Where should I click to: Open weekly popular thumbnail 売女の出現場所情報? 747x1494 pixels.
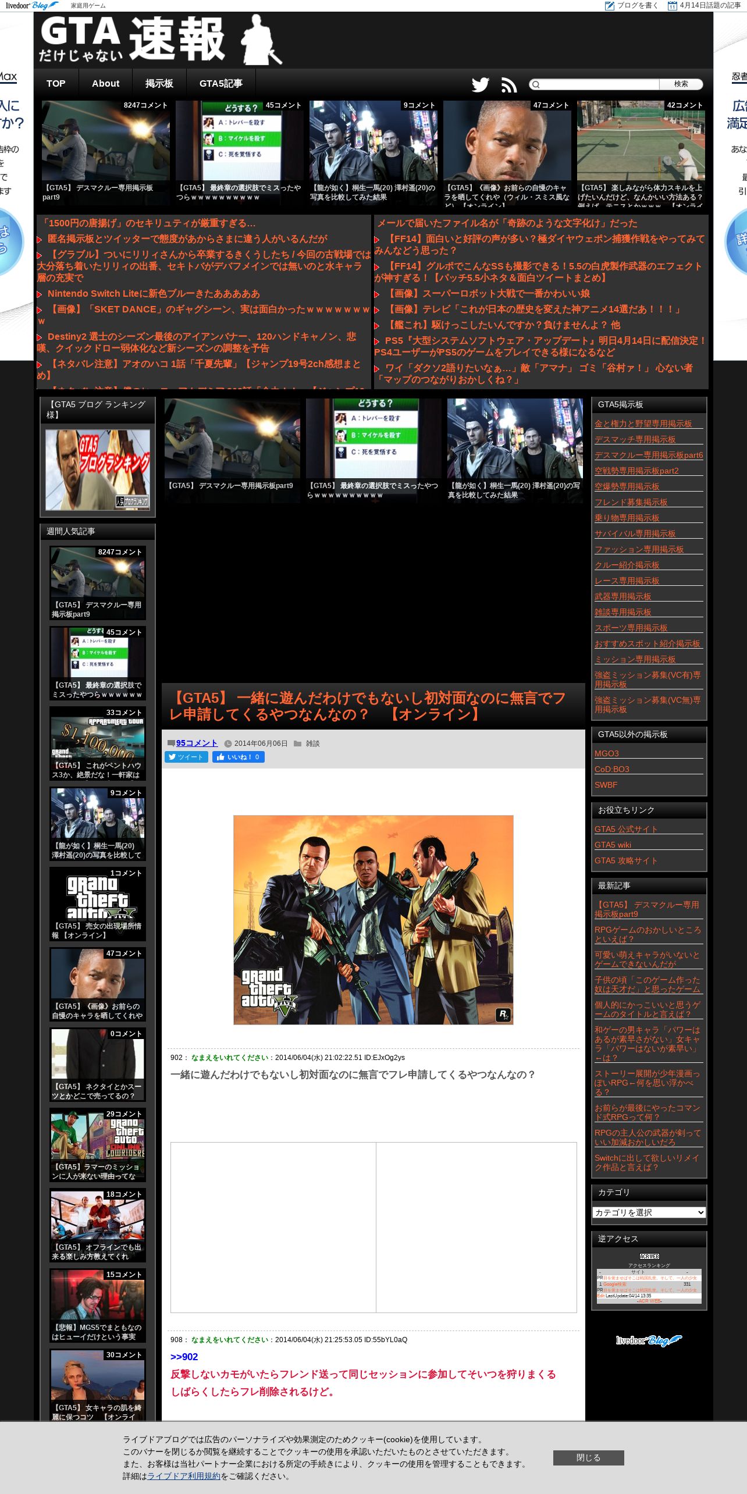[x=97, y=903]
